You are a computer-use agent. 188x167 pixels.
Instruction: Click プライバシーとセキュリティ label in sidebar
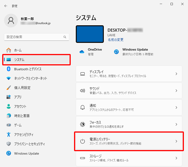pyautogui.click(x=29, y=144)
